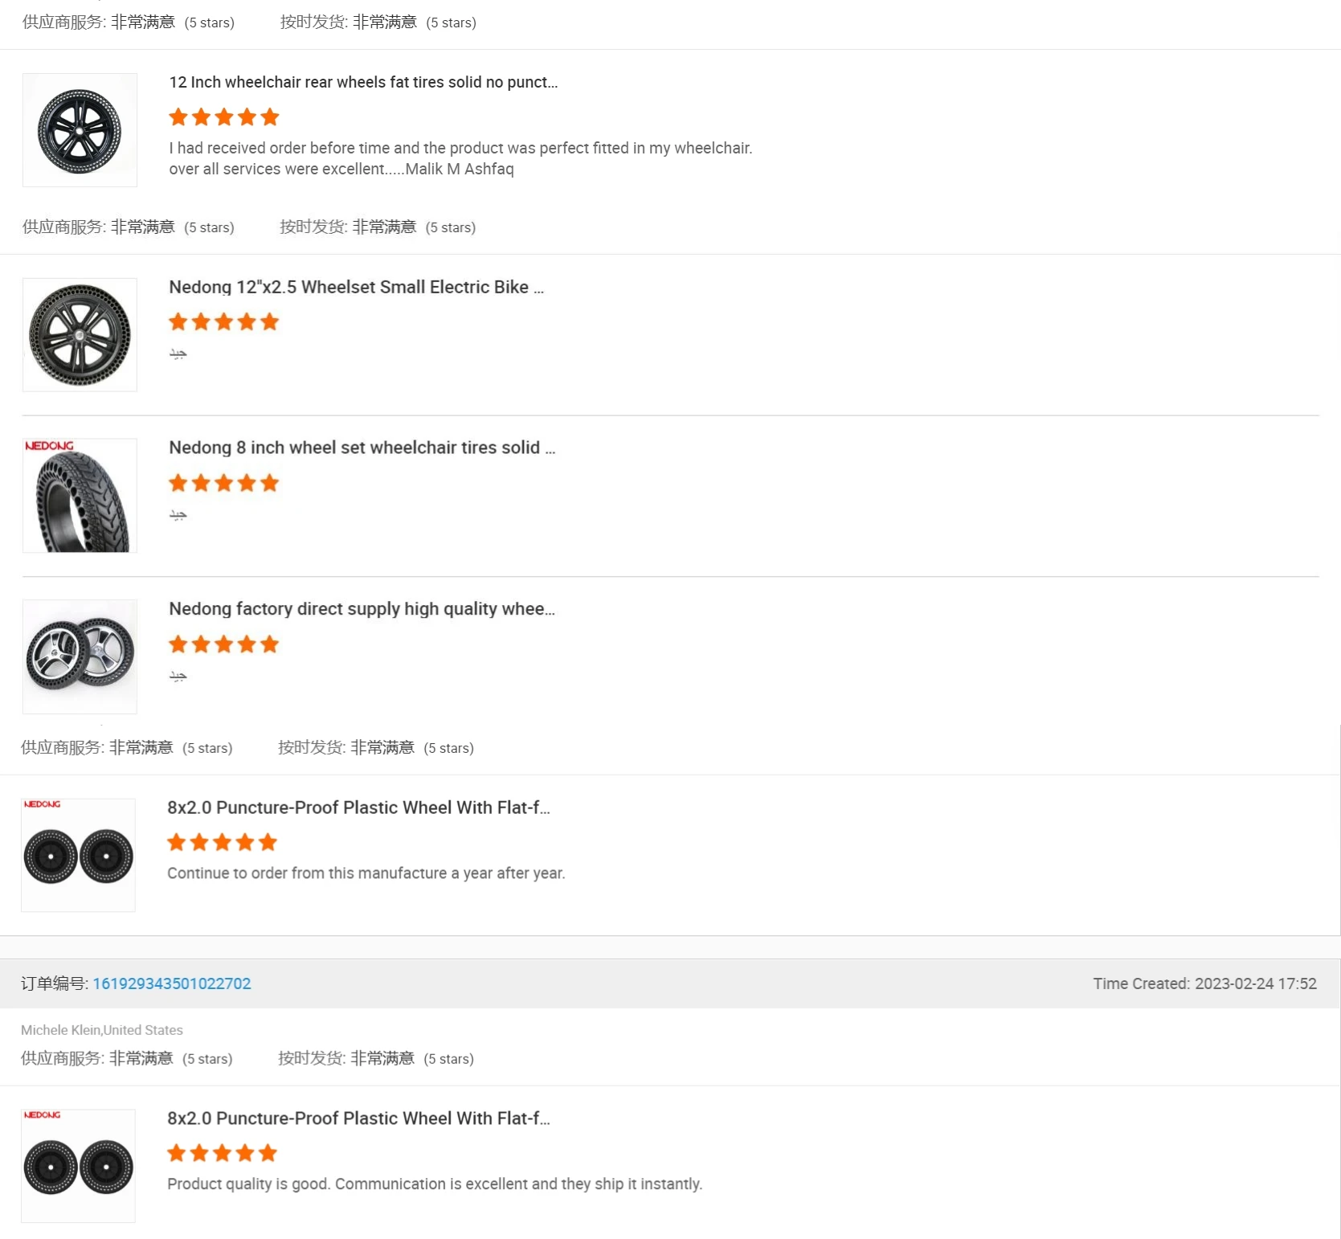Click star rating of 12 Inch wheelchair wheels review

224,117
